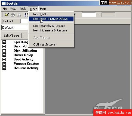Toggle the Cpu Usage checkbox

click(4, 42)
